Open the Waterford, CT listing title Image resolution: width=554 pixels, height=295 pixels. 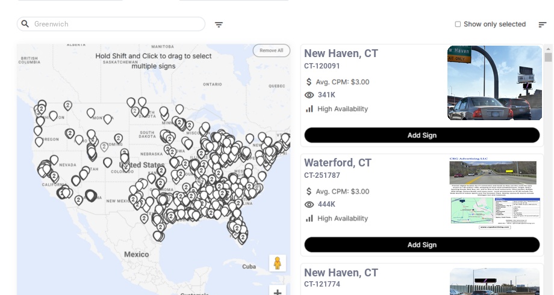337,163
